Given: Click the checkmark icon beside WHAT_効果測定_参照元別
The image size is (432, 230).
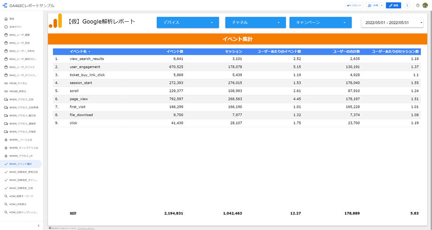Looking at the screenshot, I should click(x=6, y=172).
